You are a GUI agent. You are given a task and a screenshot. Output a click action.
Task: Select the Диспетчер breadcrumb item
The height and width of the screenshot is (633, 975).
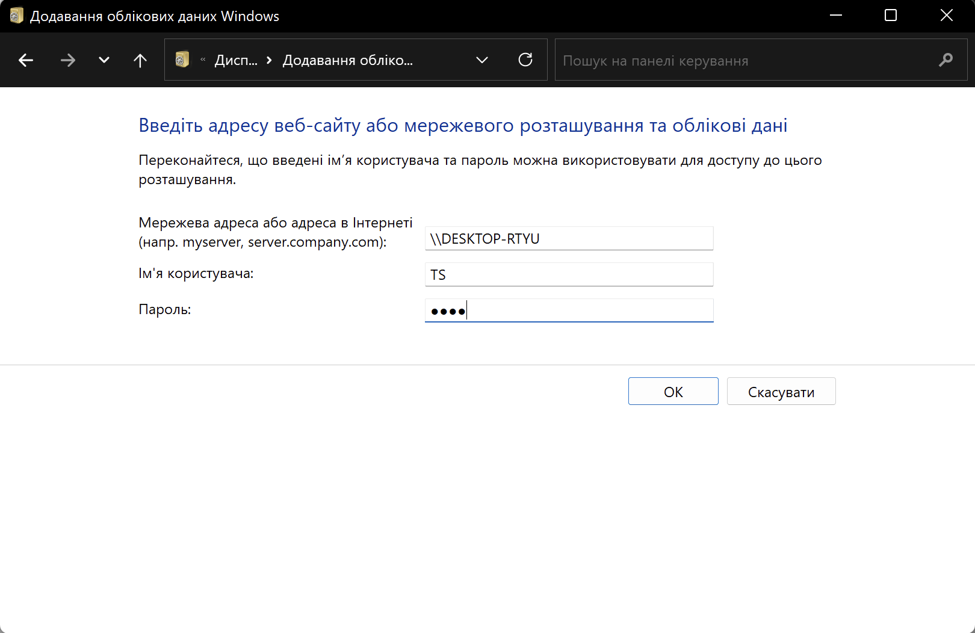tap(236, 60)
